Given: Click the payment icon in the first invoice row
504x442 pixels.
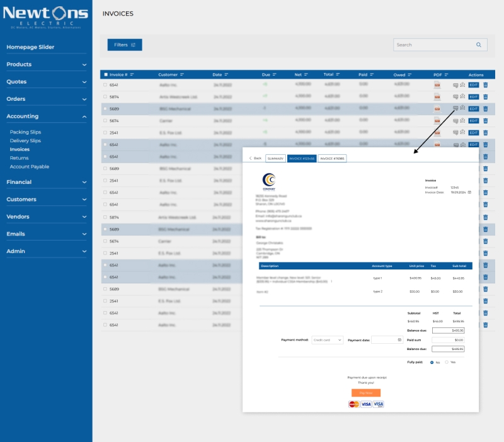Looking at the screenshot, I should [x=455, y=84].
